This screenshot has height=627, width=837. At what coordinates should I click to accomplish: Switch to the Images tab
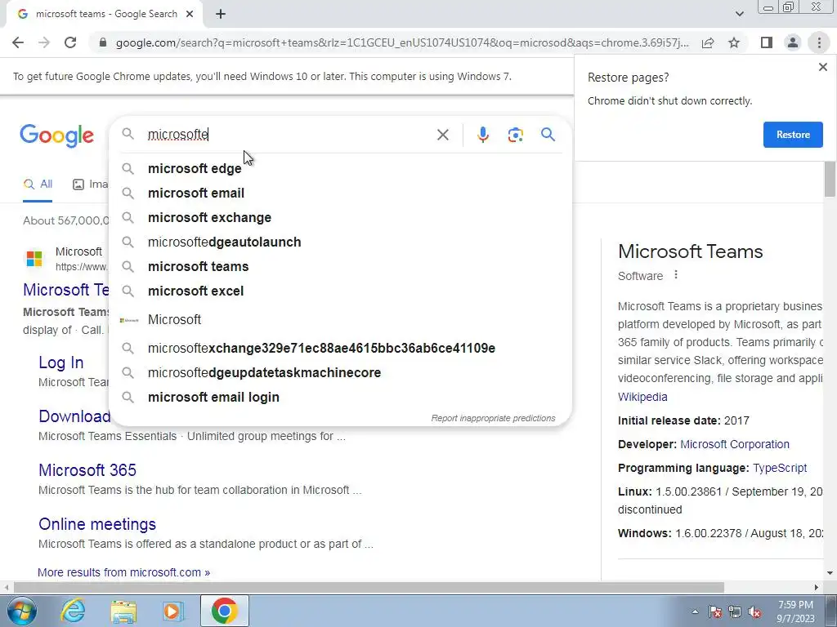pos(90,185)
